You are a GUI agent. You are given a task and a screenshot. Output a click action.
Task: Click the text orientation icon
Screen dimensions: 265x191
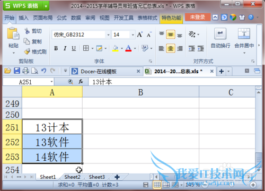click(192, 34)
